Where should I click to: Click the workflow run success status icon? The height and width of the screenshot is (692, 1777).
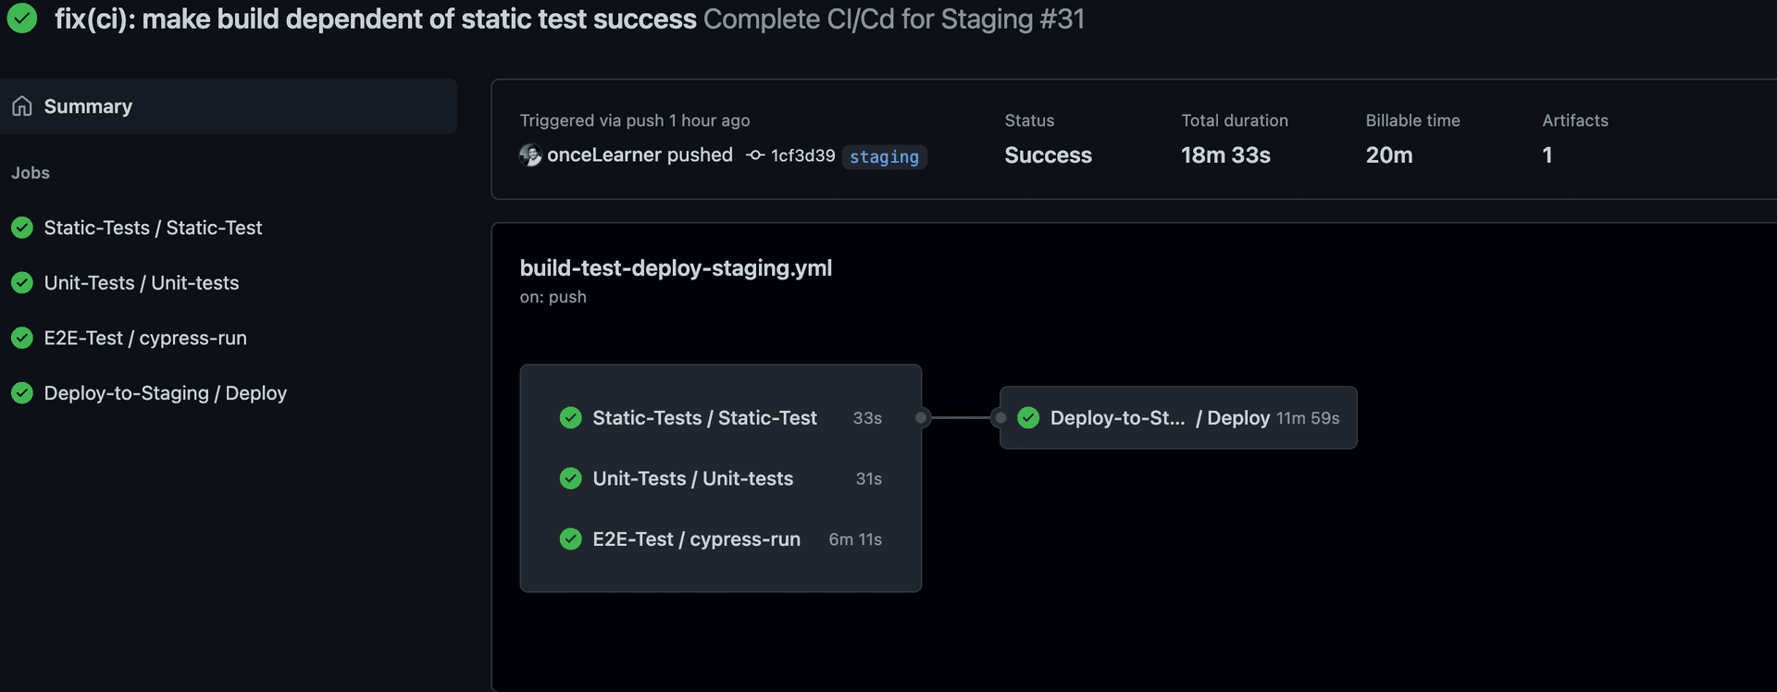(22, 19)
